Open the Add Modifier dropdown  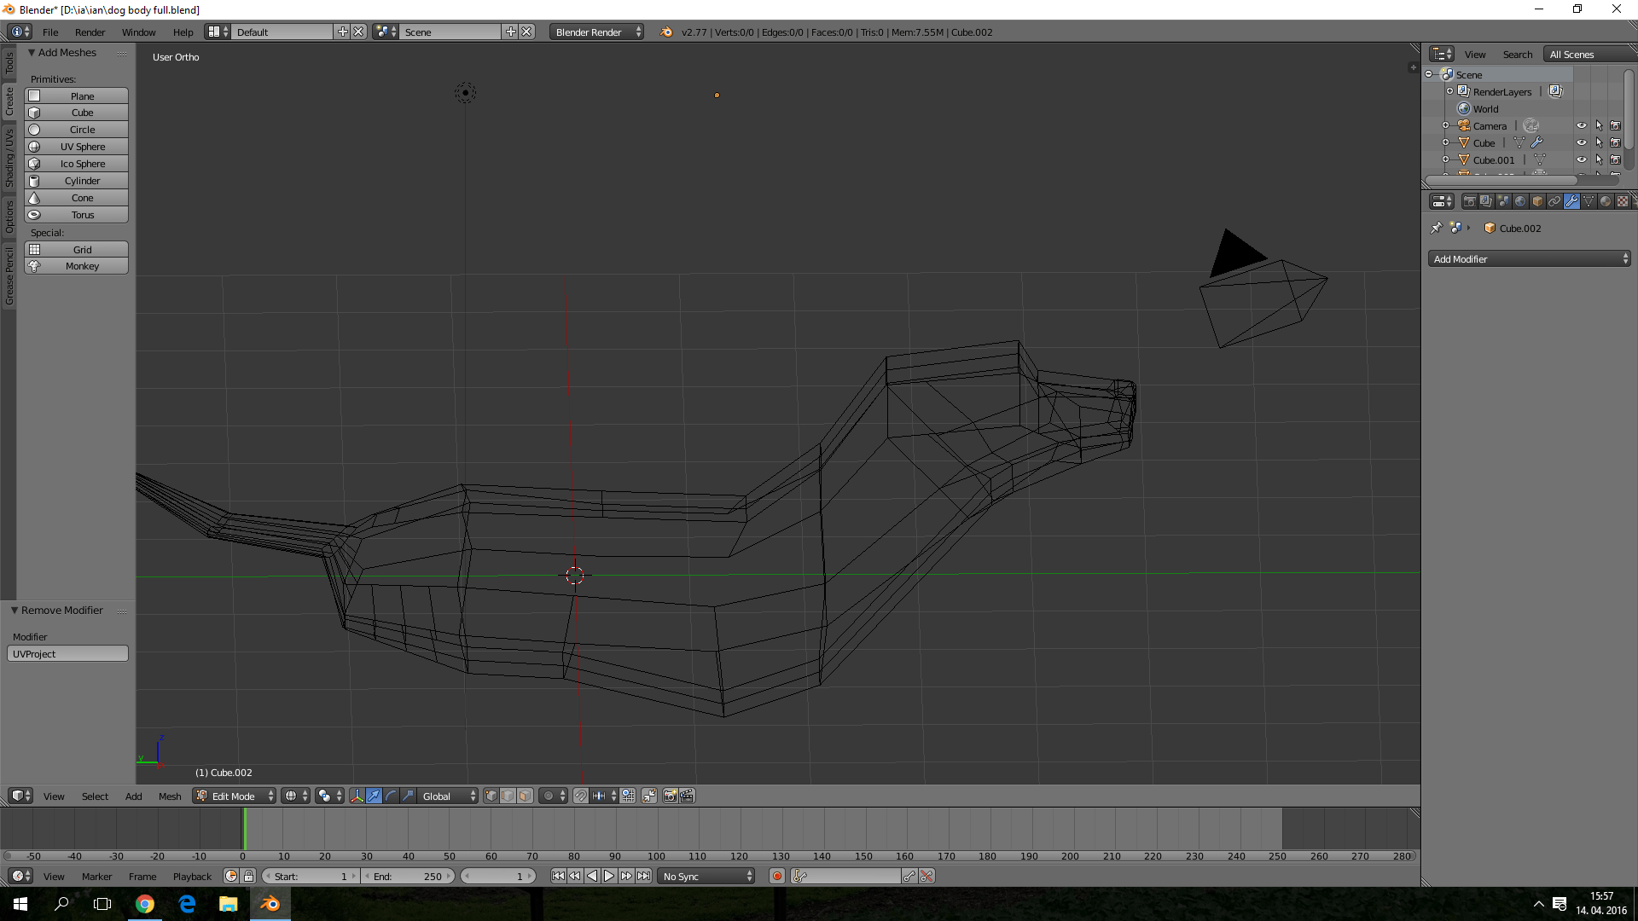(x=1528, y=258)
